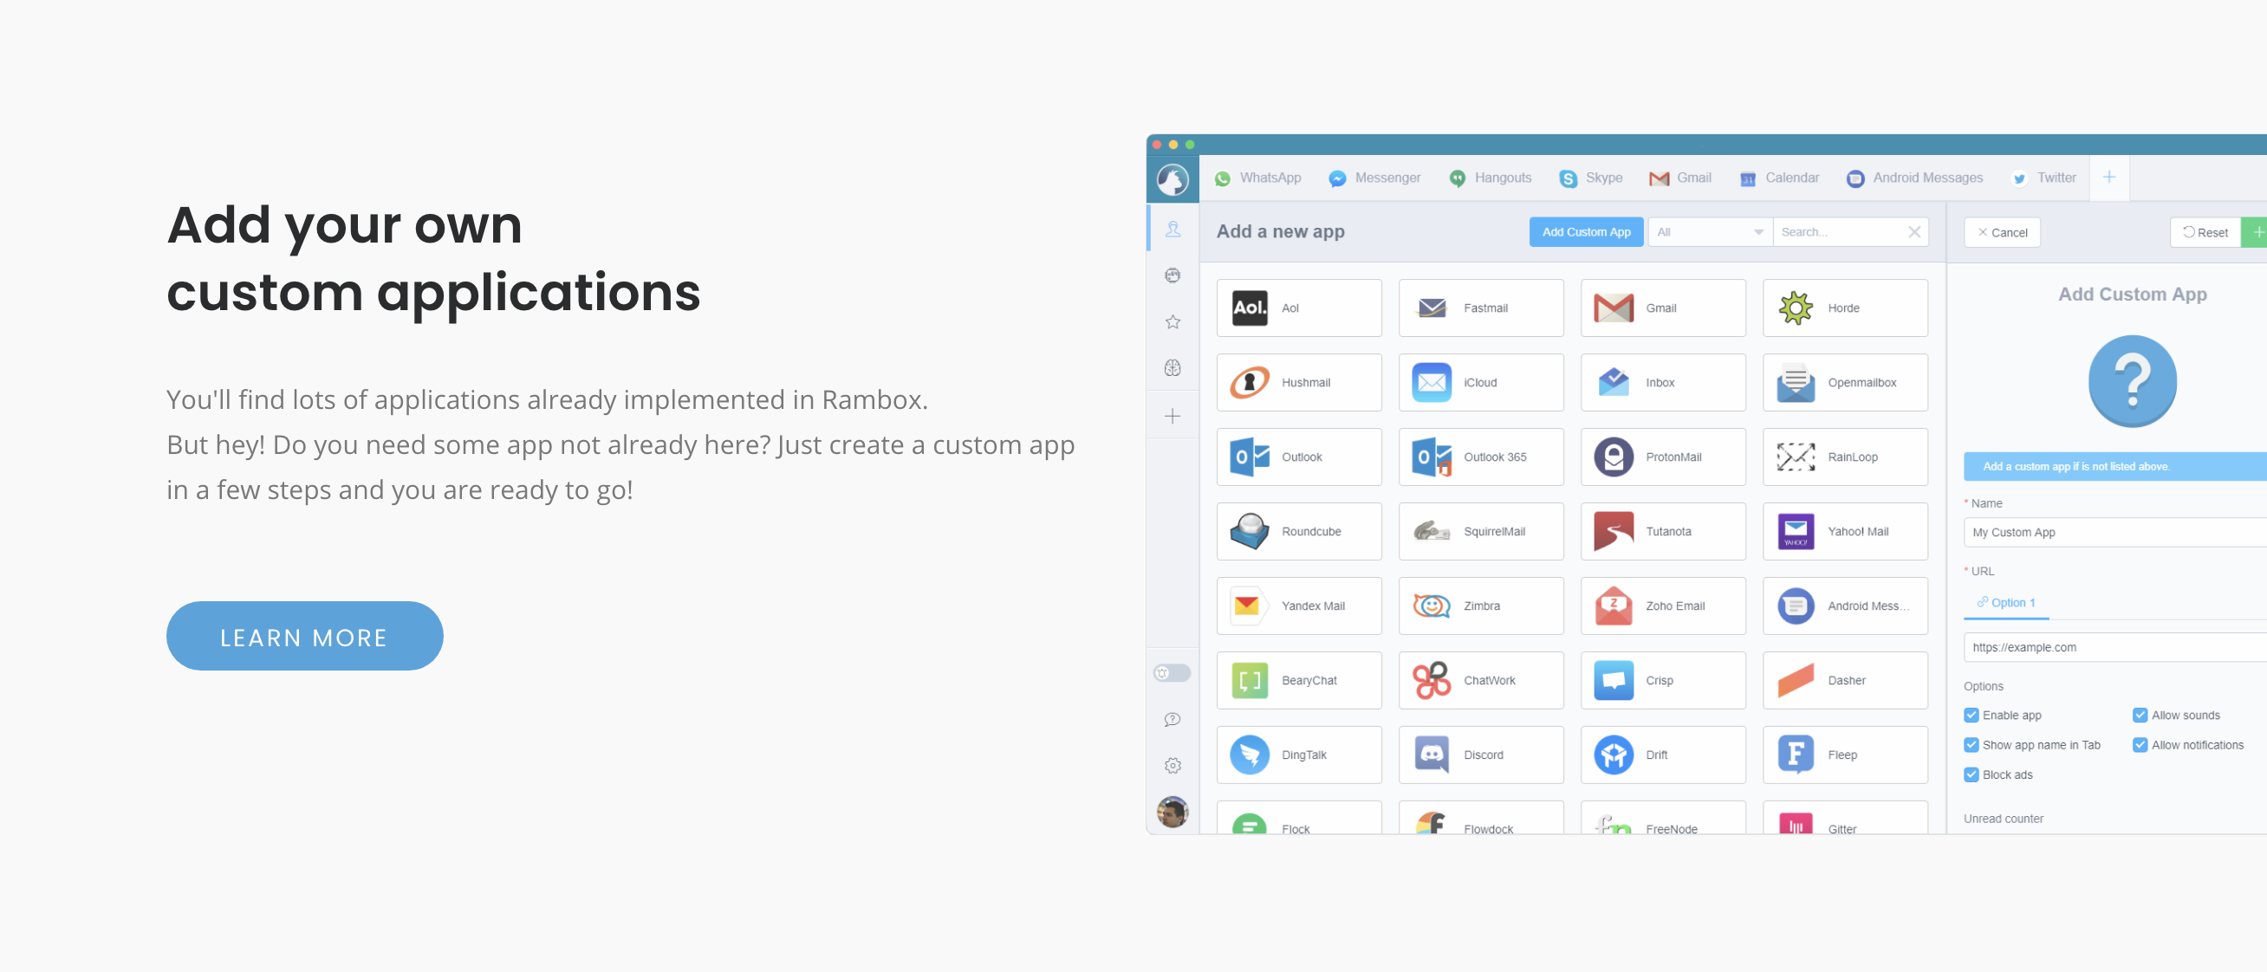Pick the Hushmail app tile

coord(1299,383)
